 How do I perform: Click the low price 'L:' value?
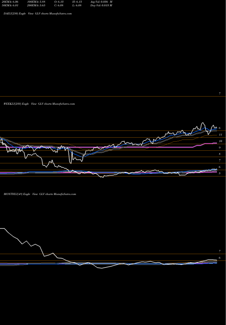point(77,5)
